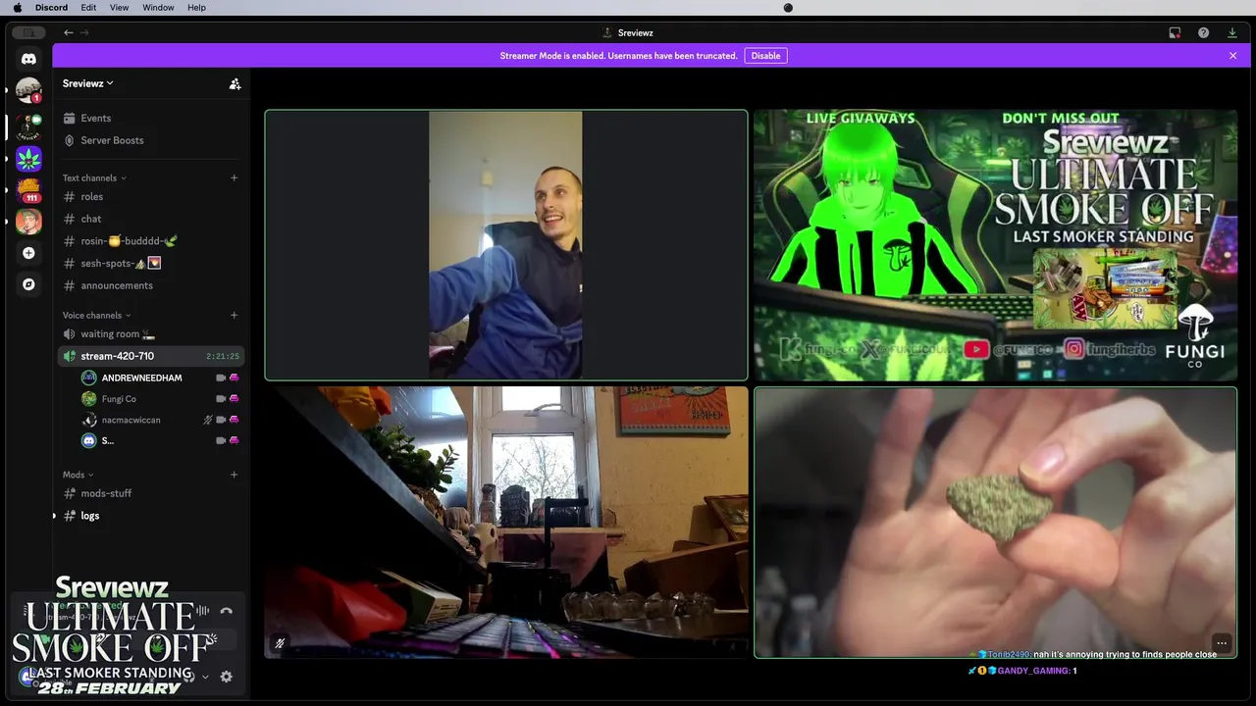Click the disconnect call phone icon

coord(227,611)
